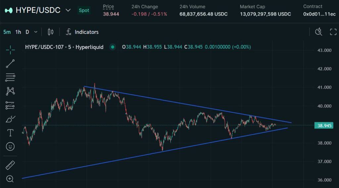Open the candlestick chart style selector
The image size is (339, 188).
click(x=51, y=32)
